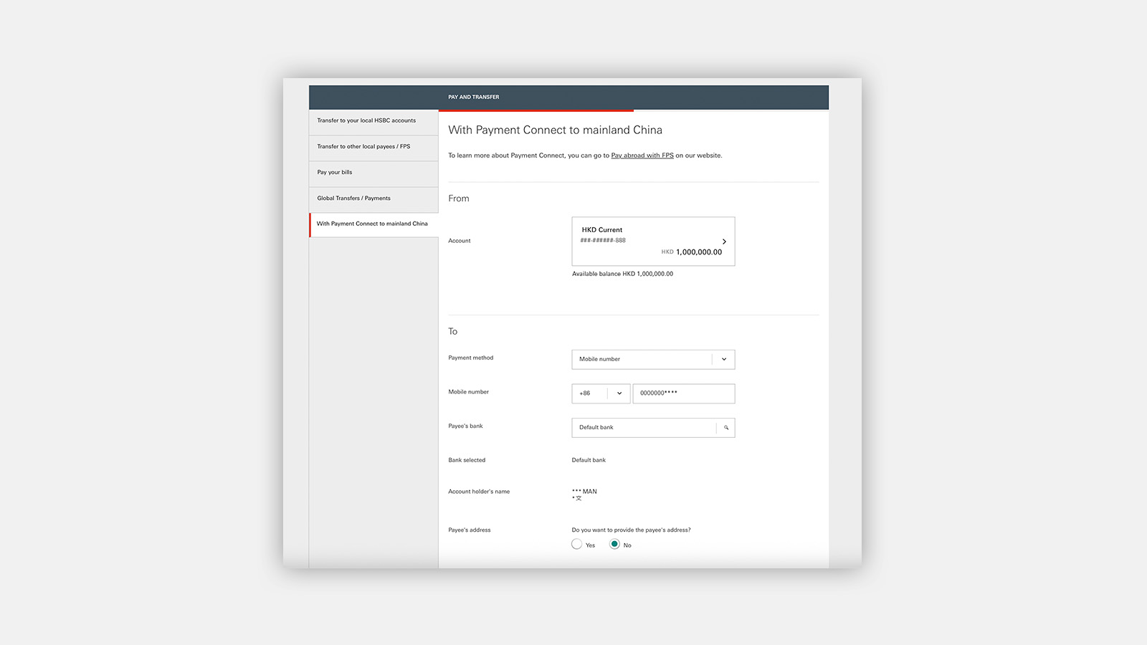Viewport: 1147px width, 645px height.
Task: Select Transfer to other local payees / FPS
Action: click(373, 147)
